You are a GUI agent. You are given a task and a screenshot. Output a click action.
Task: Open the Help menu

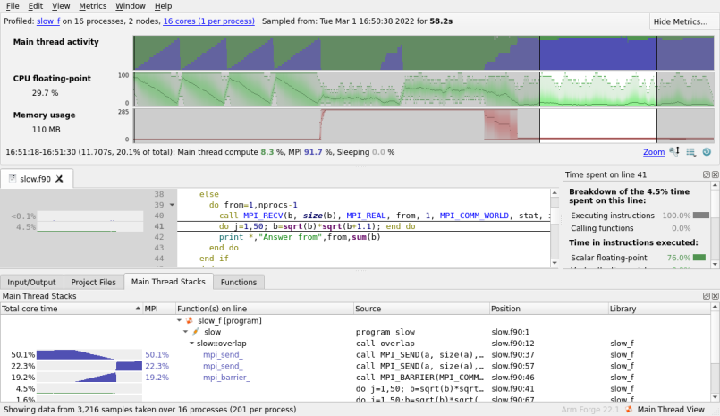tap(163, 6)
